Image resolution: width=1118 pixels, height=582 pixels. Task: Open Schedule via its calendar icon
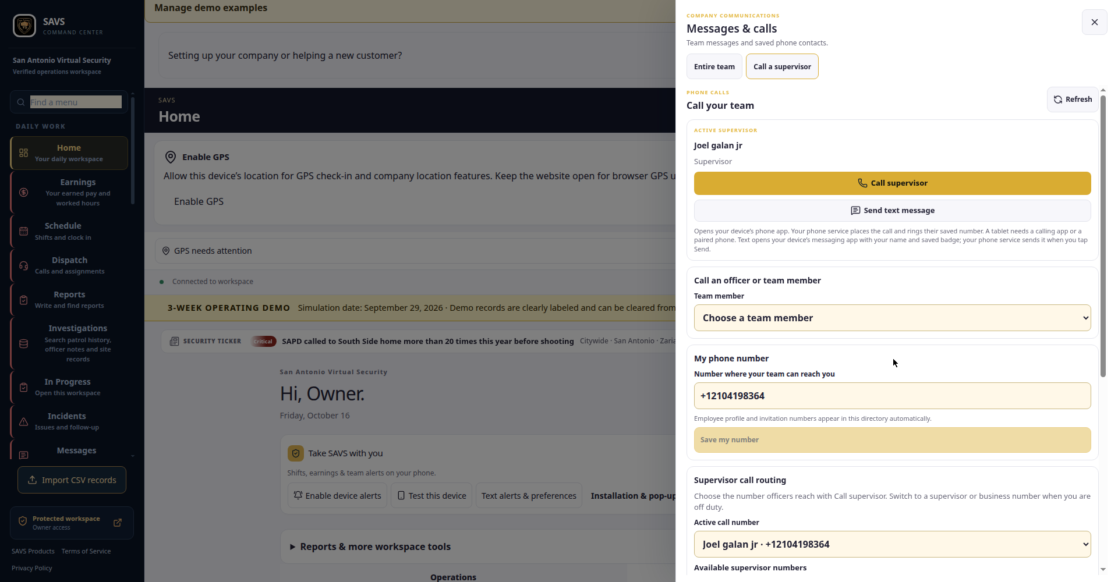coord(24,231)
